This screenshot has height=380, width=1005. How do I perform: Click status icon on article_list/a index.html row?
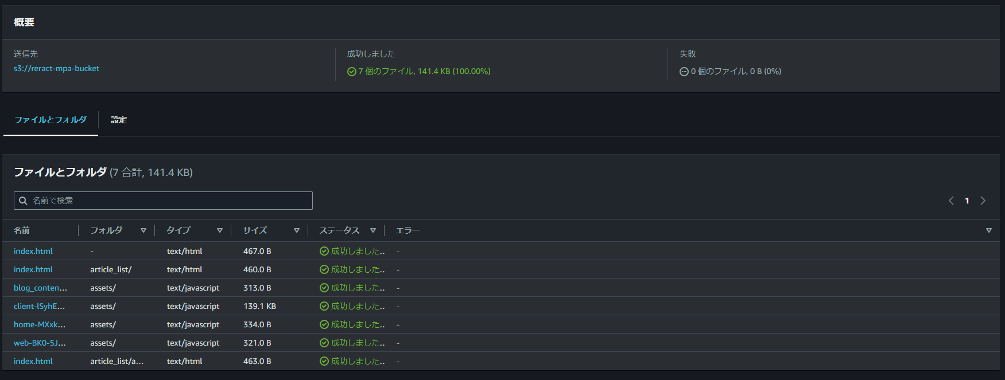323,361
